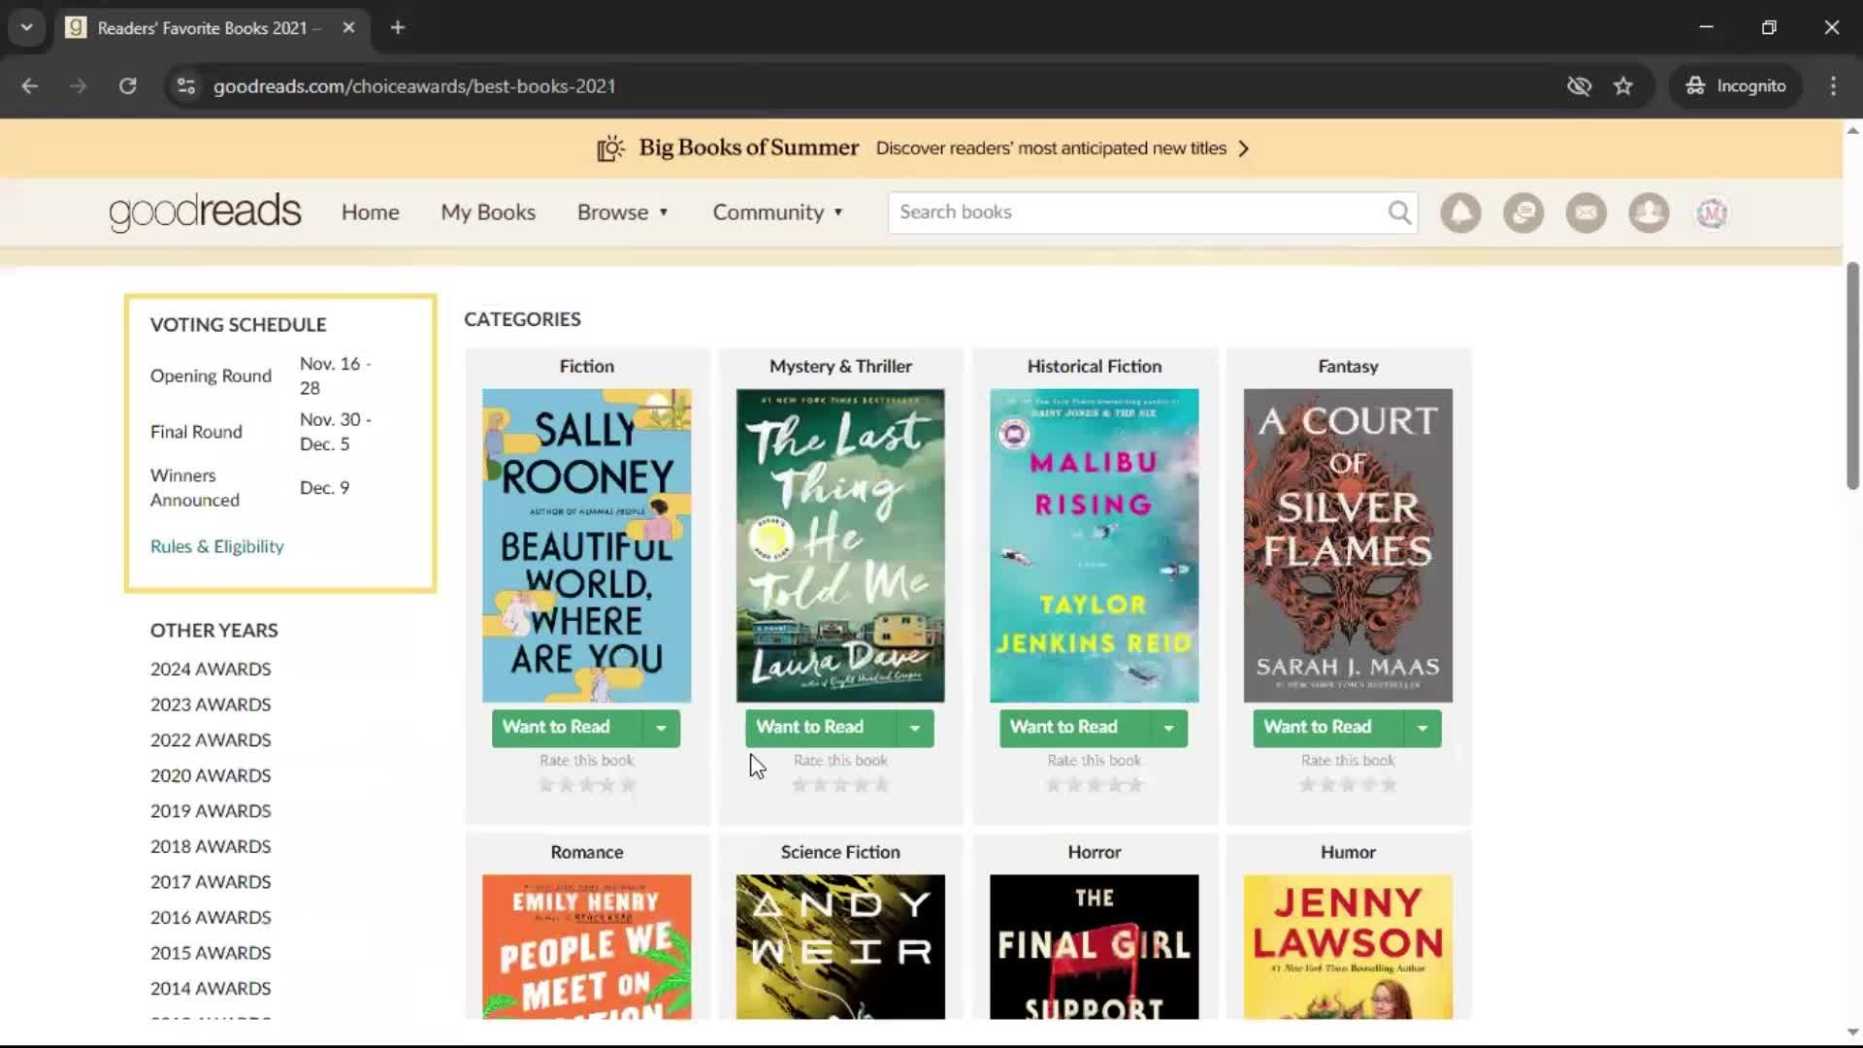Open The Final Girl Support Group cover
This screenshot has width=1863, height=1048.
click(1094, 947)
